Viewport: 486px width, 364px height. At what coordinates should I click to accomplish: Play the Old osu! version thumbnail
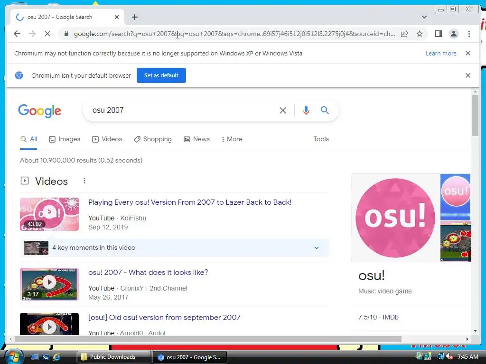[49, 324]
